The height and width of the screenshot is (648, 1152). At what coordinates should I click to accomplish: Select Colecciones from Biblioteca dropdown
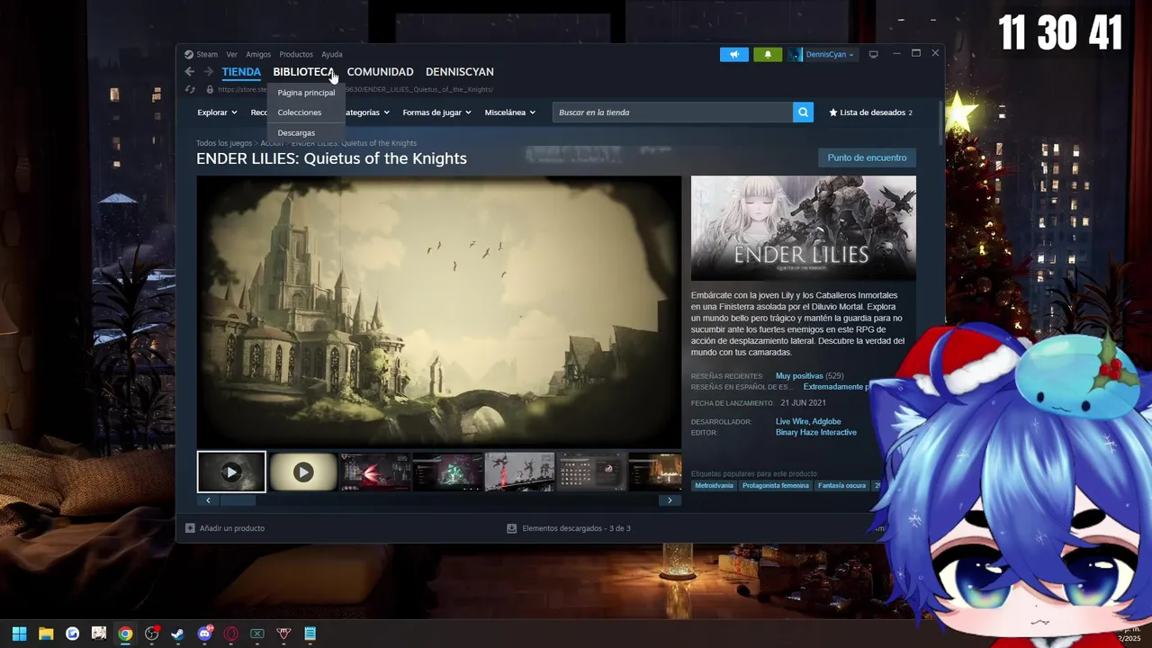coord(306,112)
